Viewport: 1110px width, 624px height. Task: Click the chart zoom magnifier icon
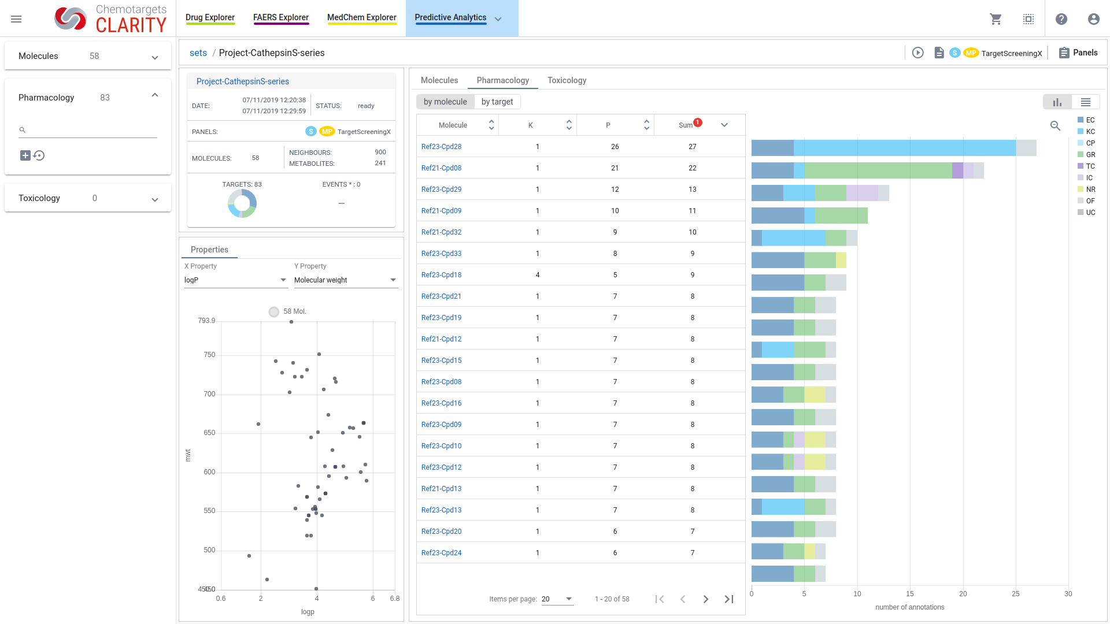point(1055,125)
